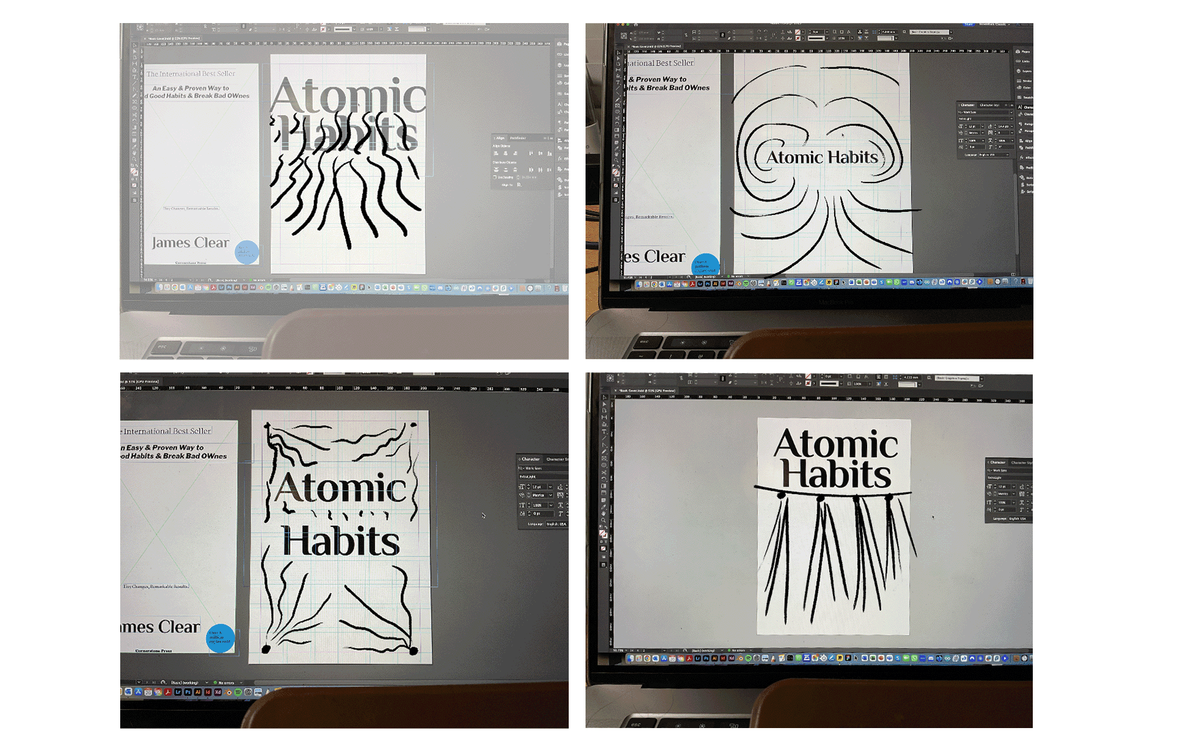Switch to the Character Styles tab beside the swirl cover
The width and height of the screenshot is (1196, 748).
click(x=989, y=105)
